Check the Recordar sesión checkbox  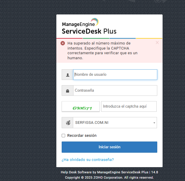point(63,136)
